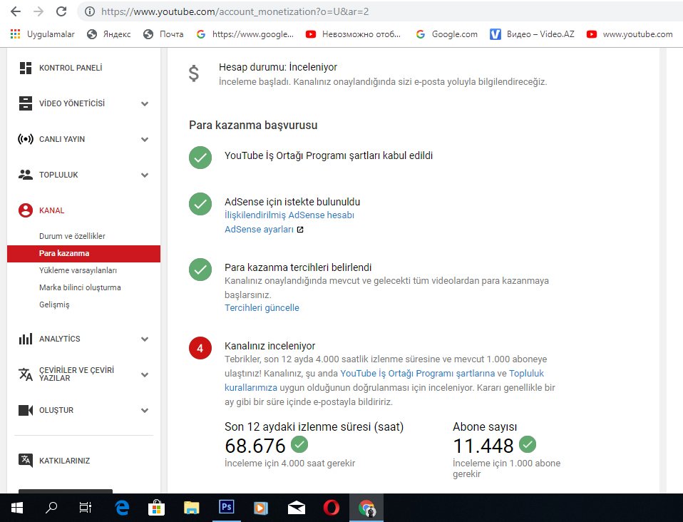Open KATKILARINIZ menu label
The height and width of the screenshot is (522, 683).
tap(64, 461)
